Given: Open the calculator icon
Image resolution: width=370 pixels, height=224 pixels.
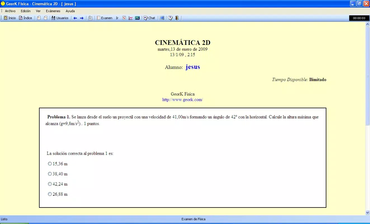Looking at the screenshot, I should (x=137, y=18).
